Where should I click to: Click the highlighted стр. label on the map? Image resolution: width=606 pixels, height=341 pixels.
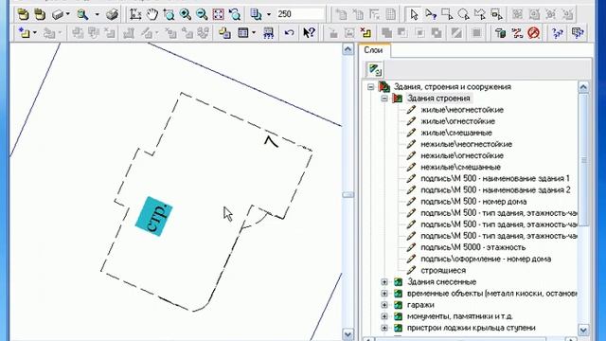coord(153,217)
